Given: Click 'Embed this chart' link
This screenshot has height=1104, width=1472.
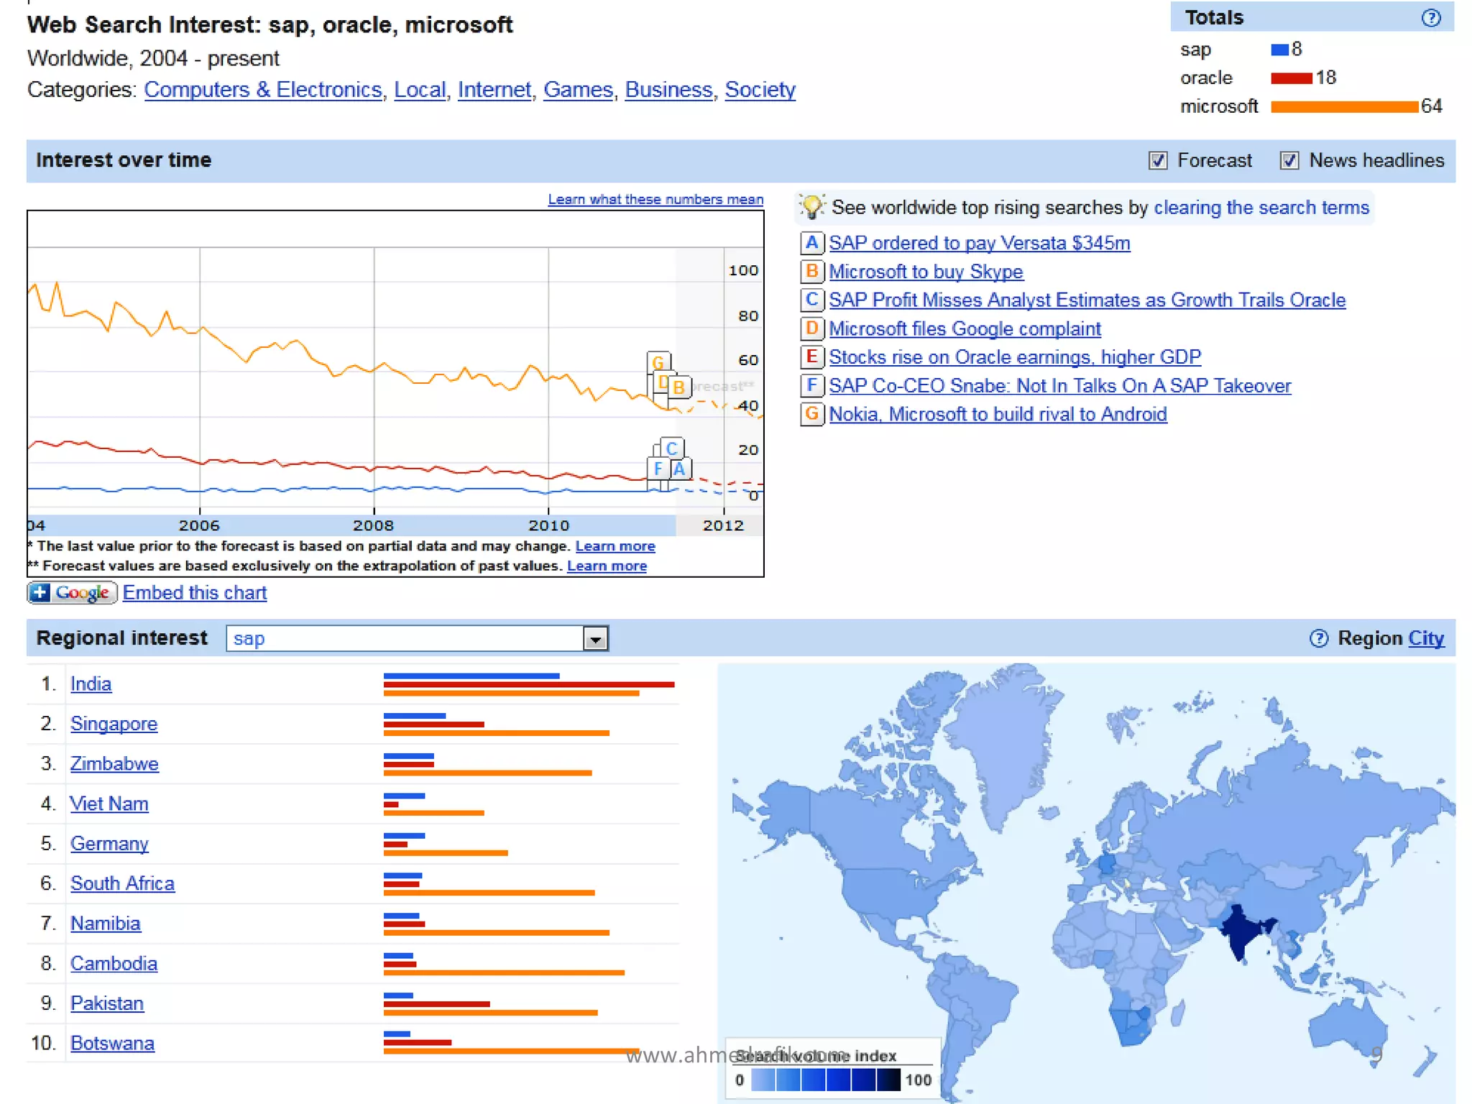Looking at the screenshot, I should pyautogui.click(x=195, y=593).
